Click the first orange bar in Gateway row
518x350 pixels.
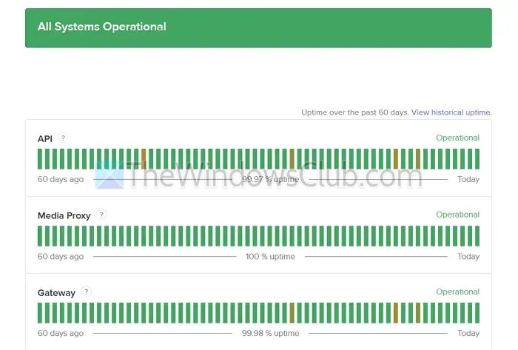(x=292, y=312)
